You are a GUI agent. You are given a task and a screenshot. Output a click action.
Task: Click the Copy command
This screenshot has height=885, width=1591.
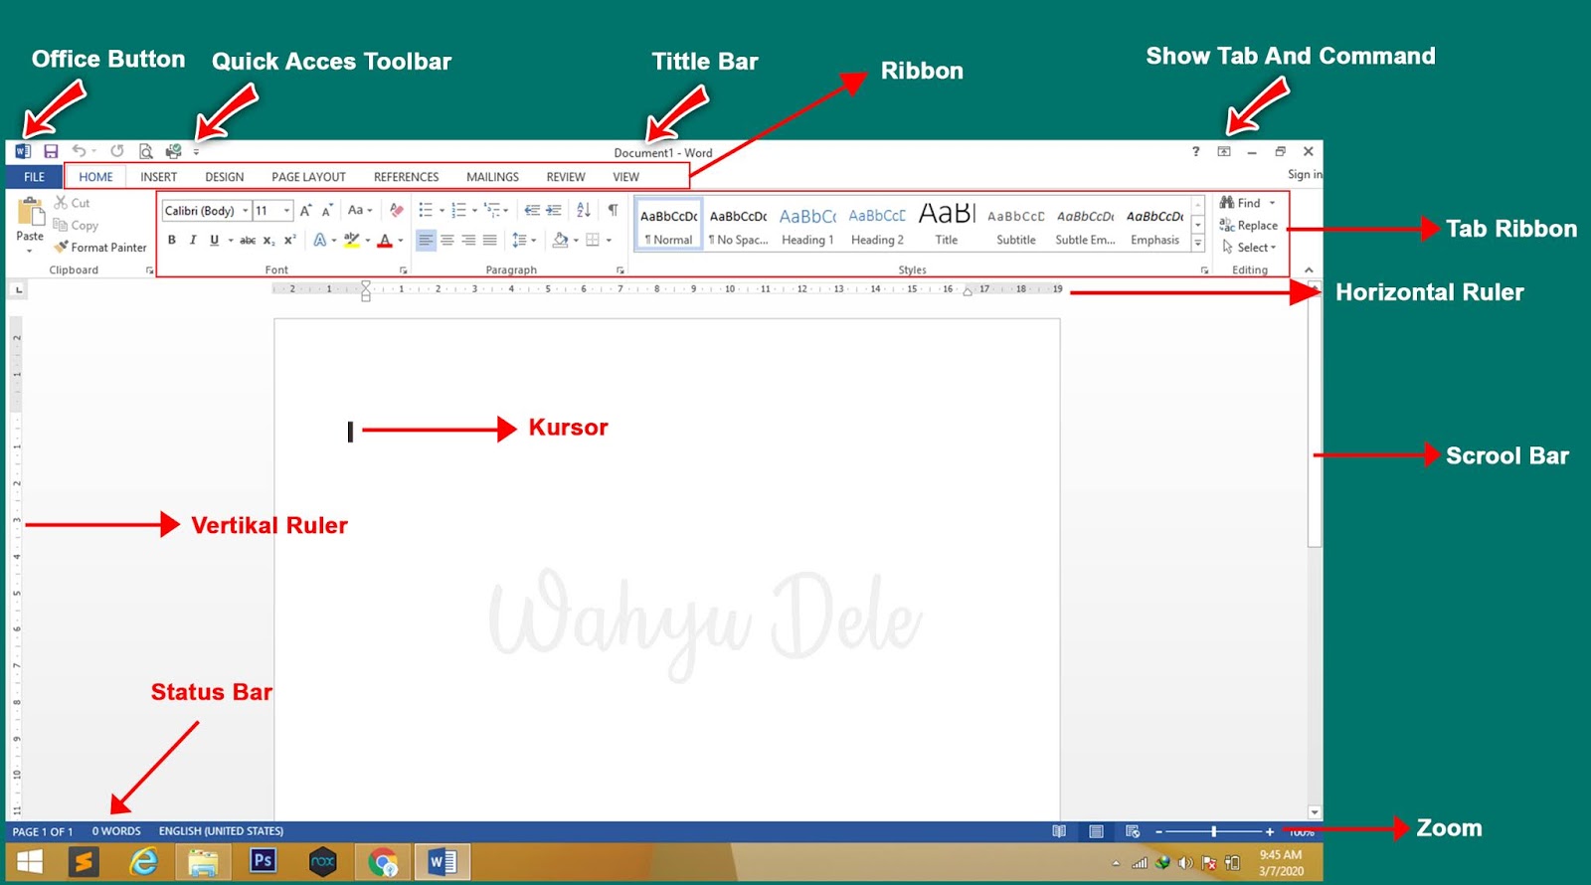click(76, 226)
